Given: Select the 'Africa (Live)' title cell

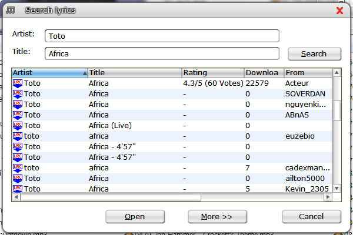Looking at the screenshot, I should pos(110,126).
